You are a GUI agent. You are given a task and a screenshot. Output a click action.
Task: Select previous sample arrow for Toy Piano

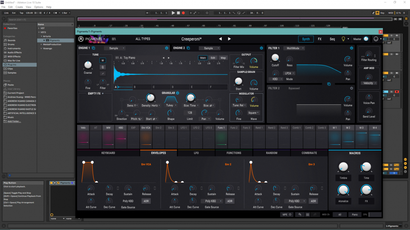[x=164, y=58]
